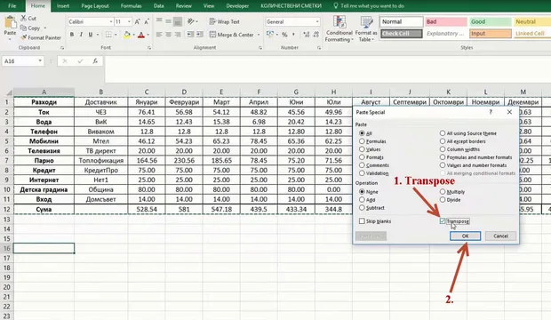Viewport: 551px width, 320px height.
Task: Toggle Bold formatting
Action: tap(72, 35)
